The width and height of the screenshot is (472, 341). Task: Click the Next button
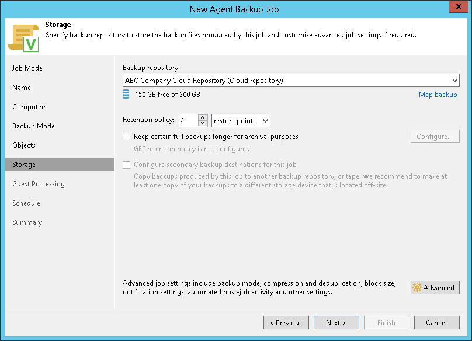(x=336, y=322)
